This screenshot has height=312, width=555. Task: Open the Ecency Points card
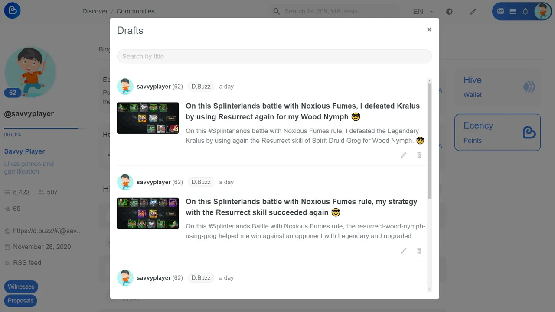click(x=498, y=132)
